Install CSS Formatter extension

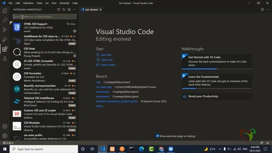click(72, 80)
